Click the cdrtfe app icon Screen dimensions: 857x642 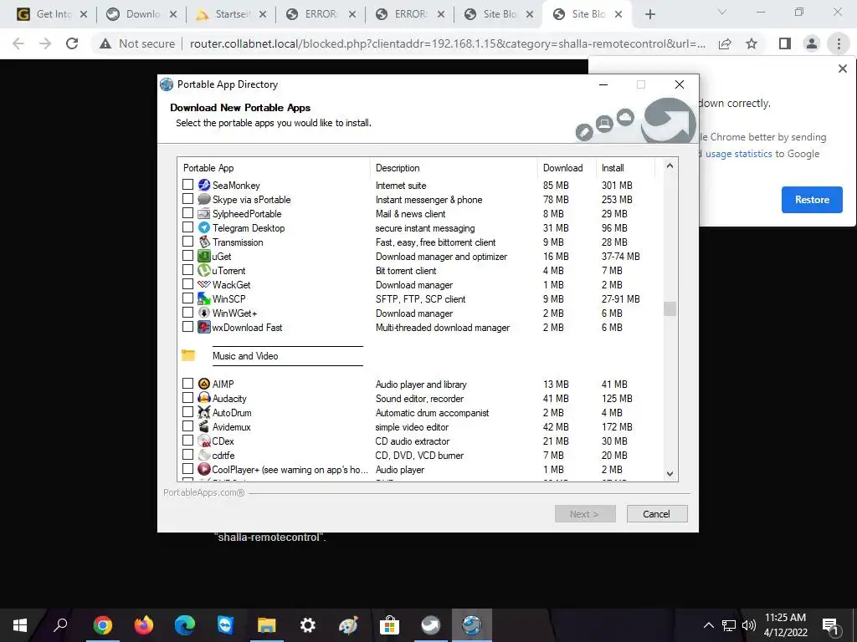[x=204, y=455]
